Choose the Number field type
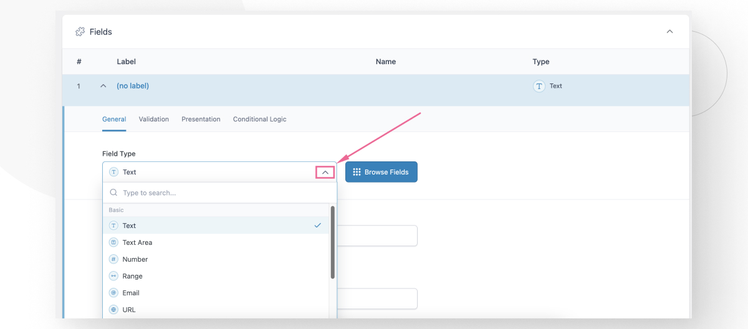748x329 pixels. pos(216,259)
